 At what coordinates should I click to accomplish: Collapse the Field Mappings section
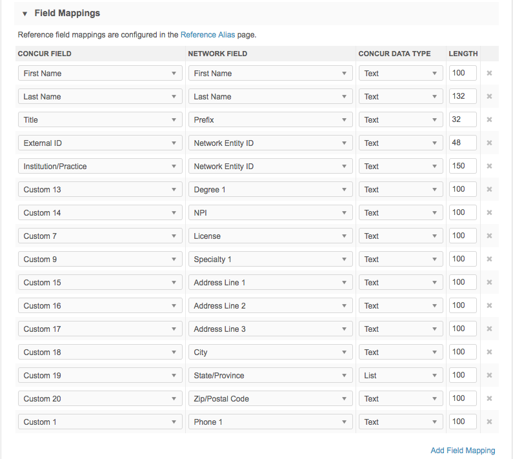coord(25,14)
